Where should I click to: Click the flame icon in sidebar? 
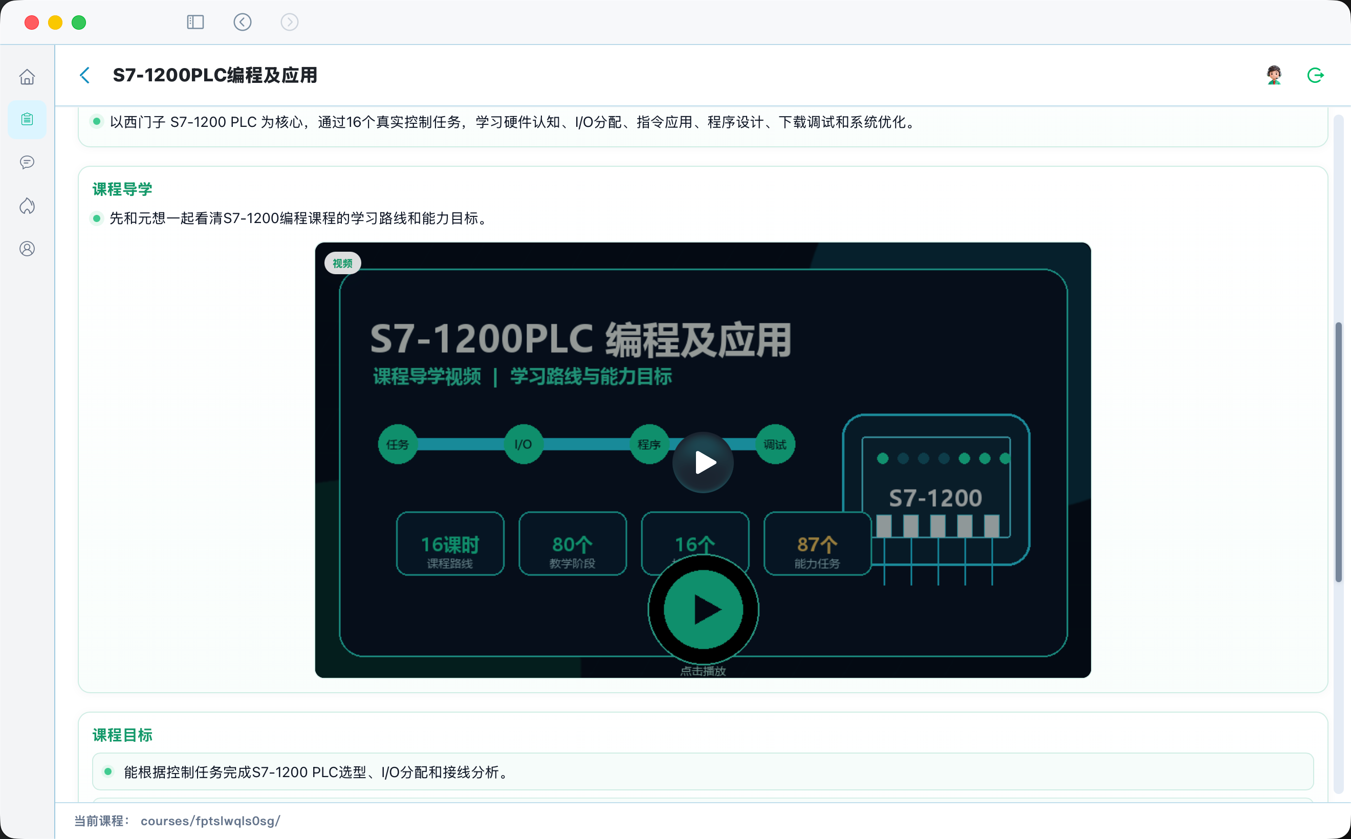pos(27,206)
